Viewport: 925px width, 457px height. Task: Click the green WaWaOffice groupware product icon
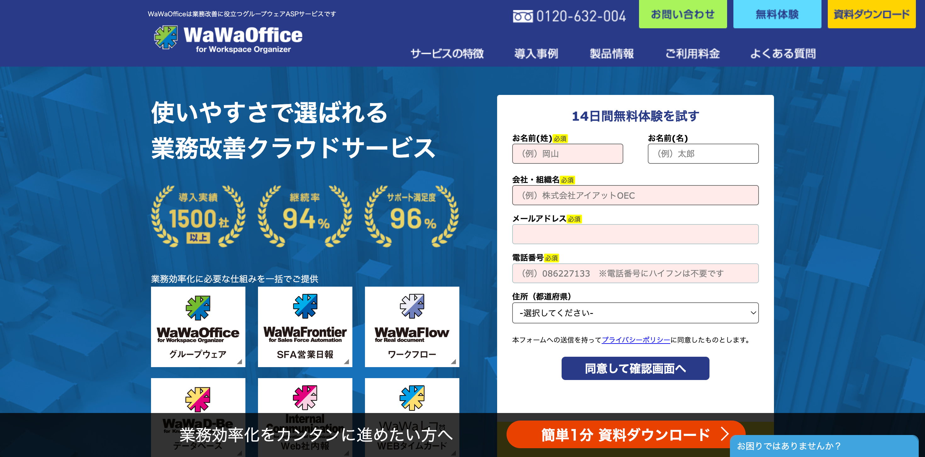[x=198, y=307]
